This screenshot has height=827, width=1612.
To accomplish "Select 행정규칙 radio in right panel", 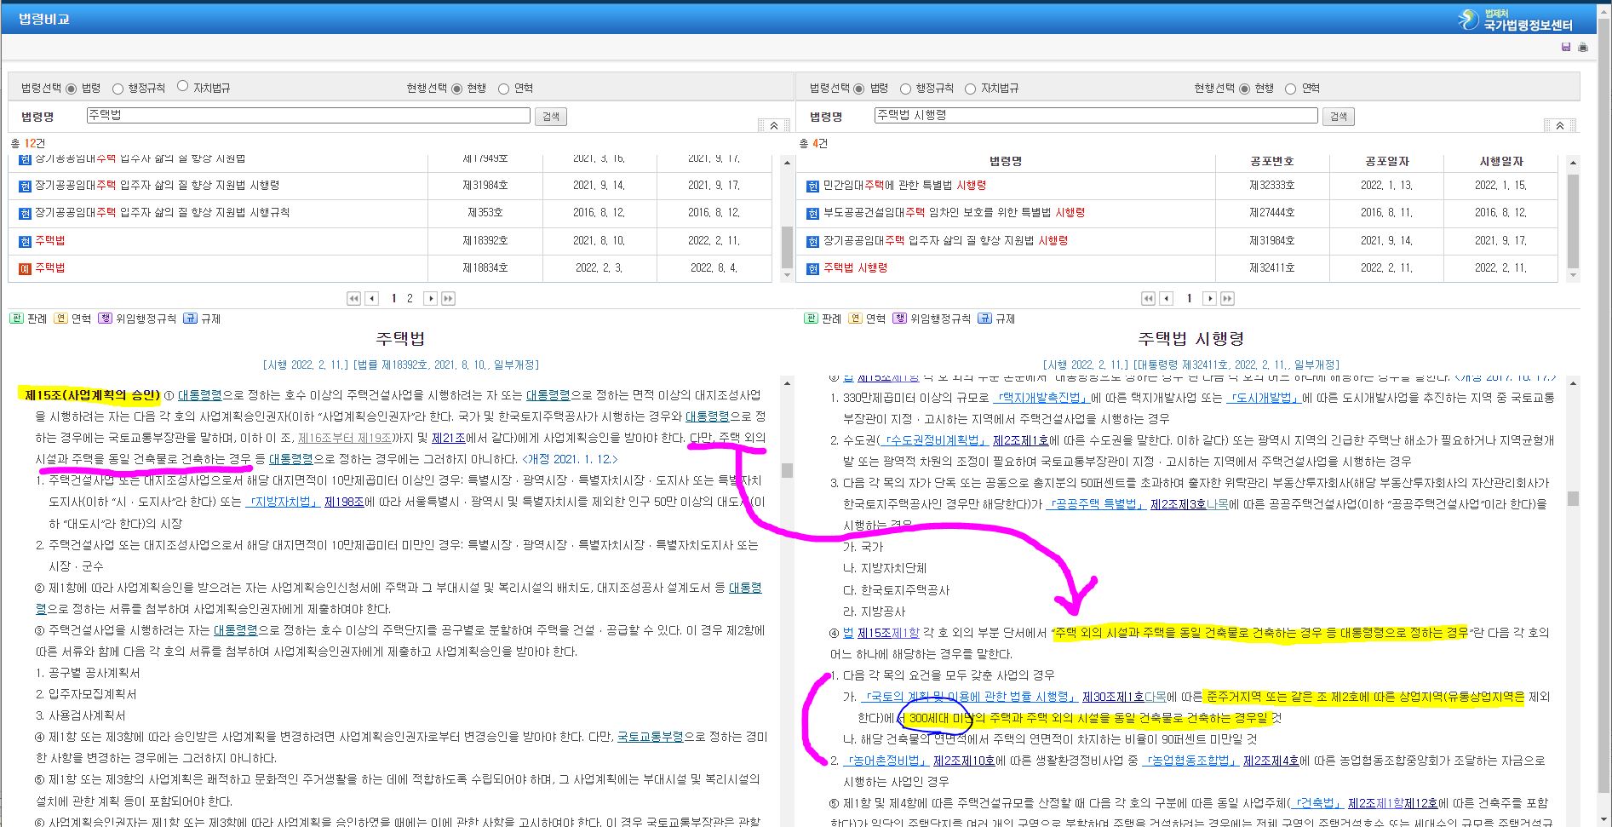I will [906, 89].
